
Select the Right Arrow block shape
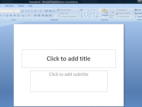(x=91, y=13)
